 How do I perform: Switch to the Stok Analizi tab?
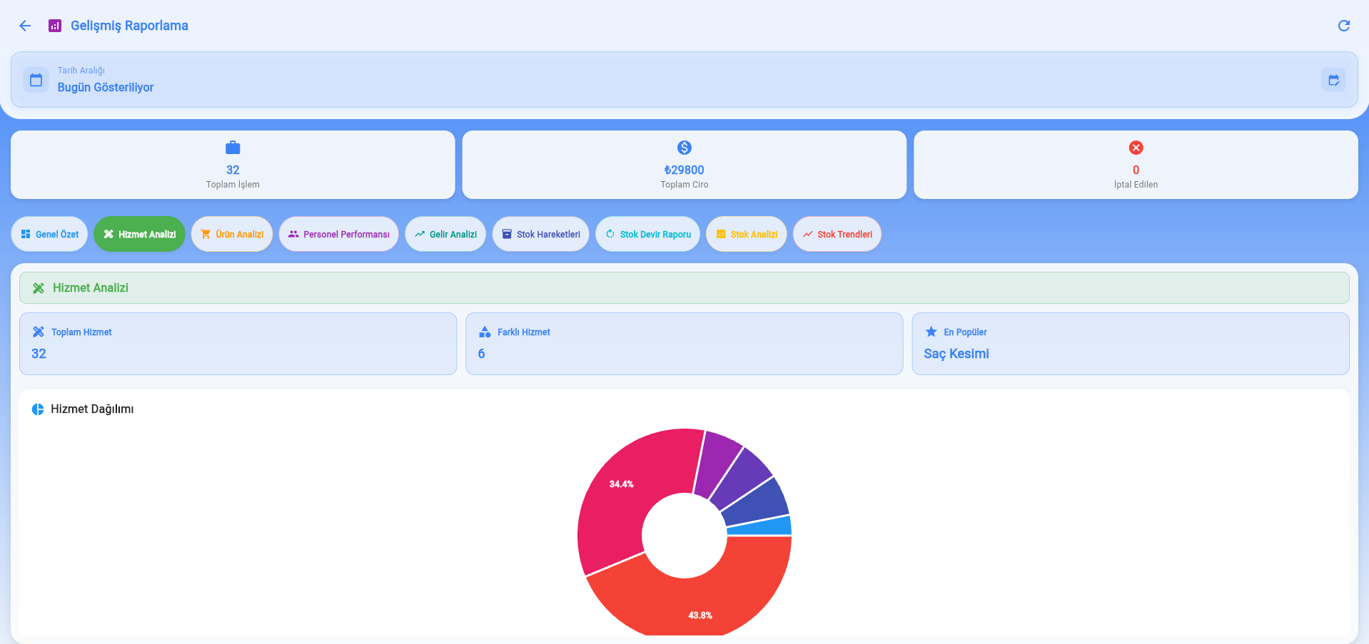pyautogui.click(x=747, y=234)
